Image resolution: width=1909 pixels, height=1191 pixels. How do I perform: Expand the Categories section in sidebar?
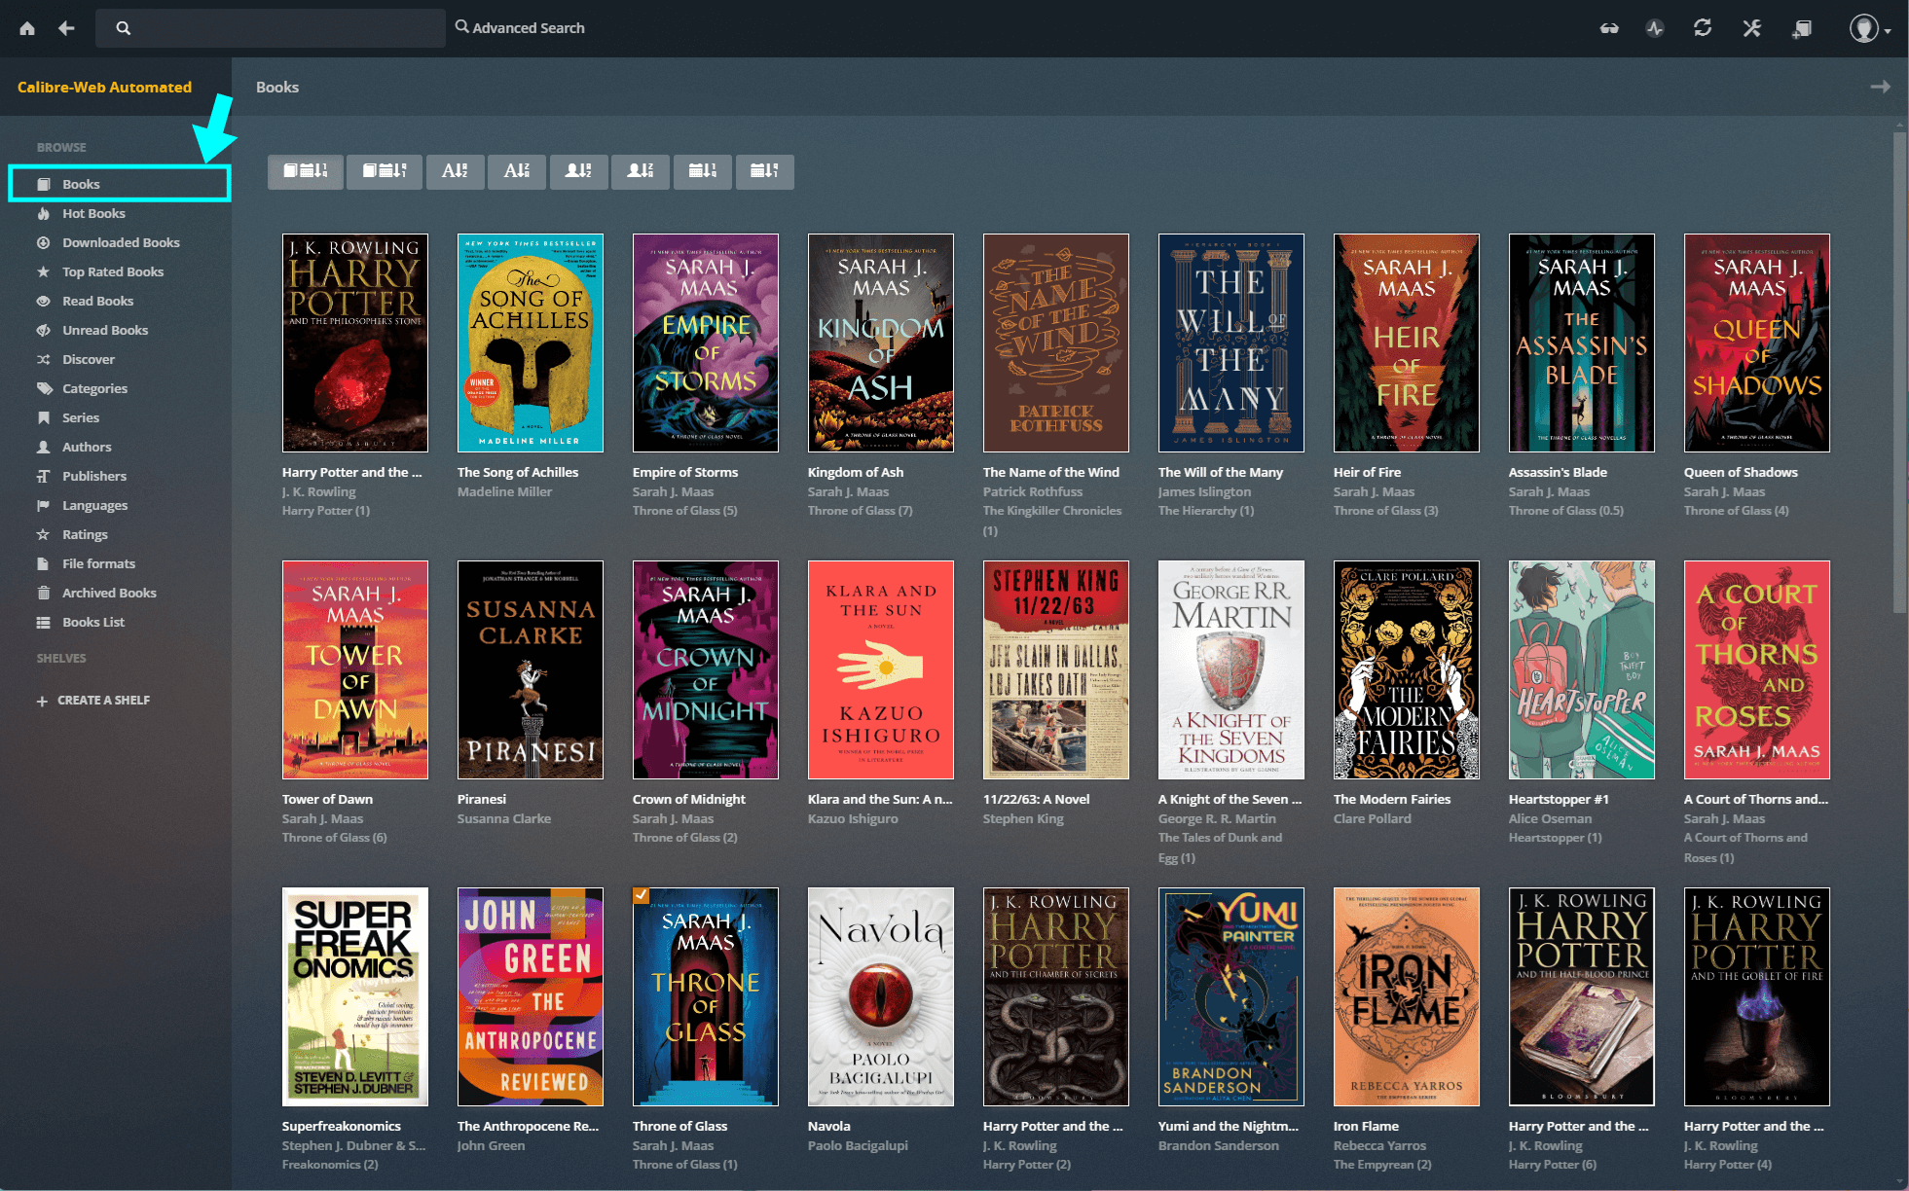tap(93, 387)
